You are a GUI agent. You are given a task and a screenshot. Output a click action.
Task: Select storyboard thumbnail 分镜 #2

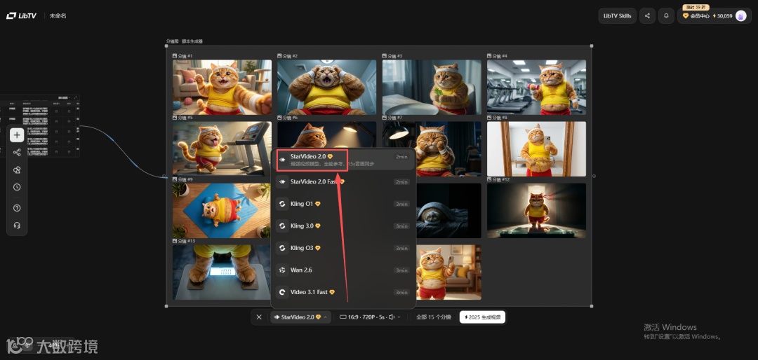click(327, 88)
